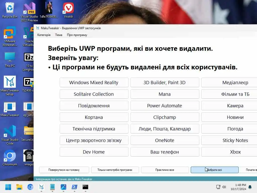Image resolution: width=257 pixels, height=193 pixels.
Task: Open MakuTweaker desktop shortcut
Action: point(10,109)
